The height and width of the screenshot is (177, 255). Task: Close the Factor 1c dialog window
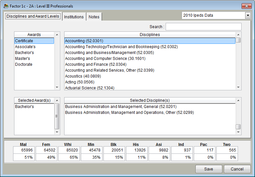click(246, 6)
